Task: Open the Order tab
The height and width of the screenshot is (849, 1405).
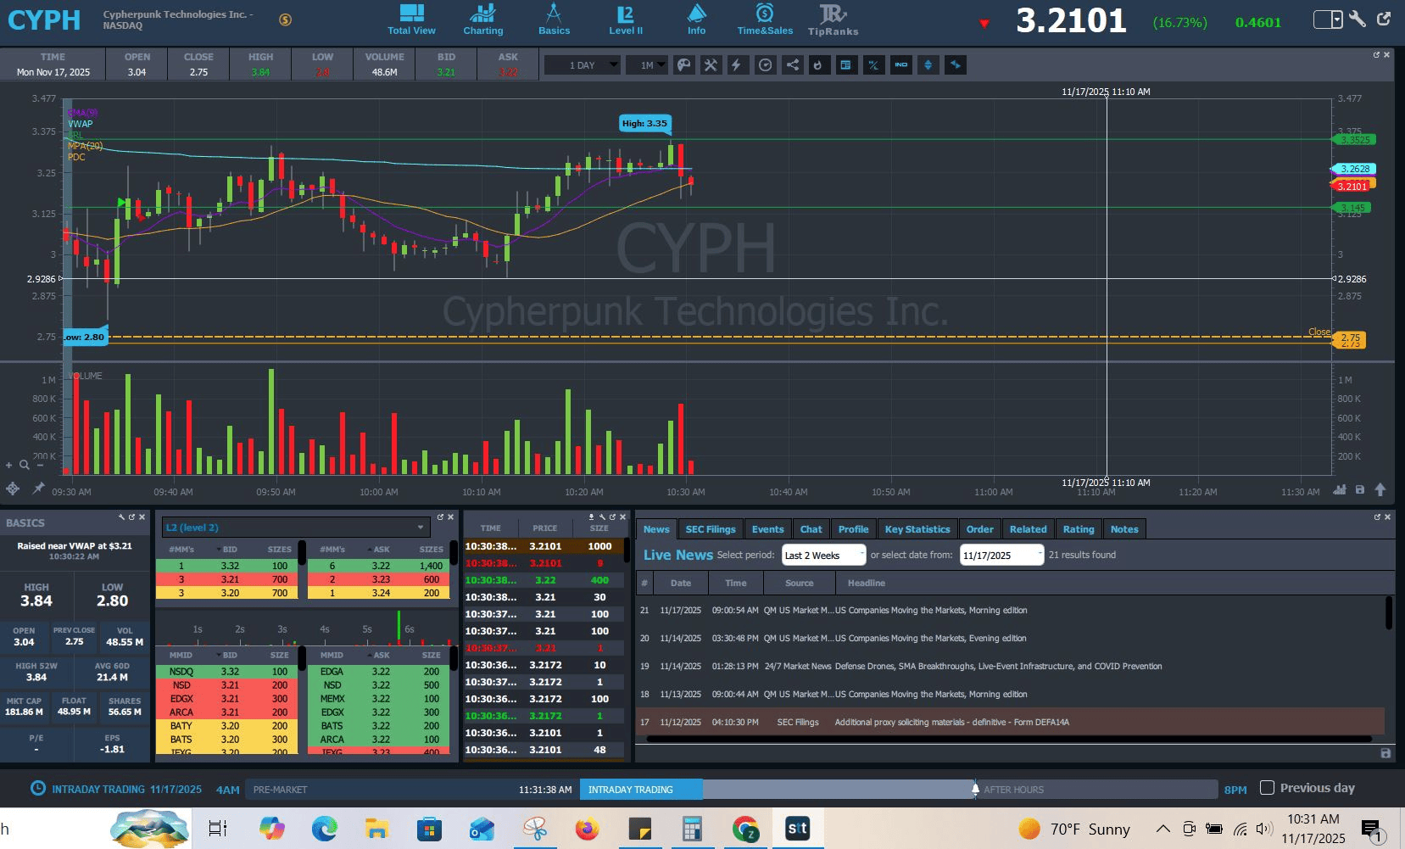Action: coord(980,529)
